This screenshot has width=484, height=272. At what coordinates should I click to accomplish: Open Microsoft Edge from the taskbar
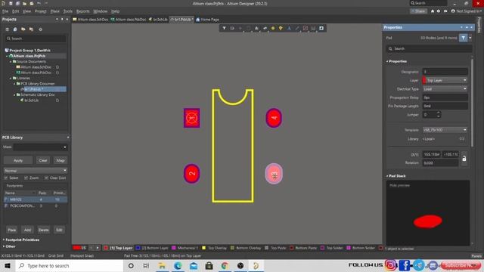coord(178,265)
